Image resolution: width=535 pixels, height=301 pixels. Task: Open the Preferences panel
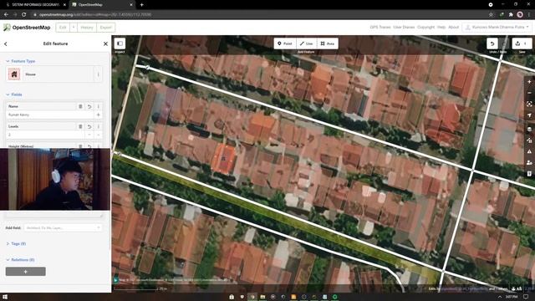click(529, 162)
